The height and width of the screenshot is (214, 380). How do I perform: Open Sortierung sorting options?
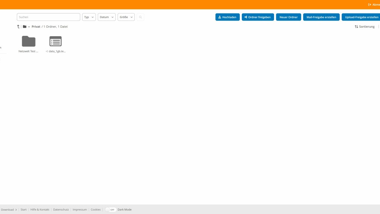tap(364, 27)
